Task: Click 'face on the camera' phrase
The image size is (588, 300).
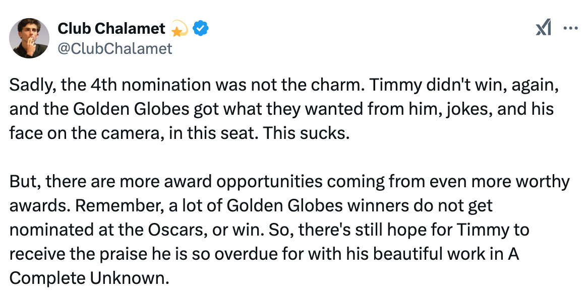Action: pos(86,133)
